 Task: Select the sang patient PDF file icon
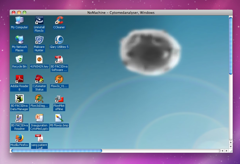pyautogui.click(x=39, y=138)
